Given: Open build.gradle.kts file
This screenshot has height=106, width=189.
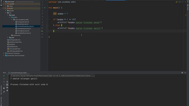Looking at the screenshot, I should 15,40.
